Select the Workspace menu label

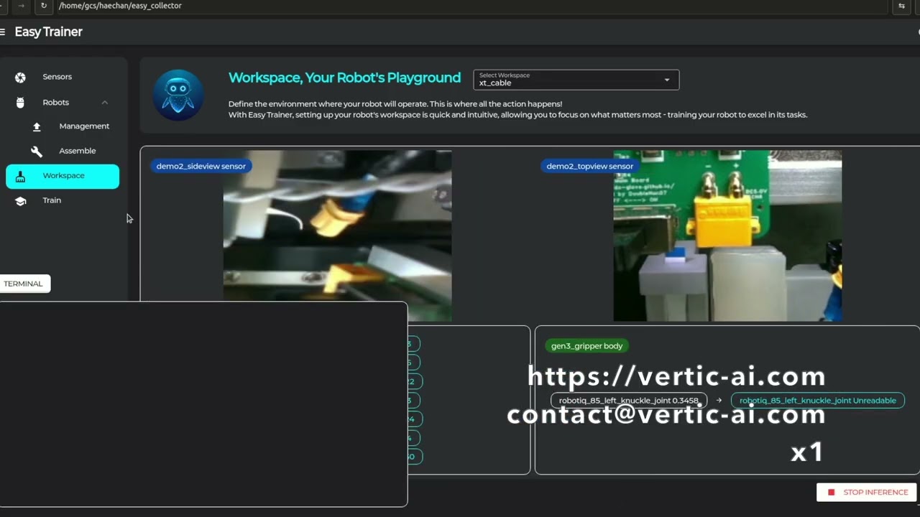(63, 176)
